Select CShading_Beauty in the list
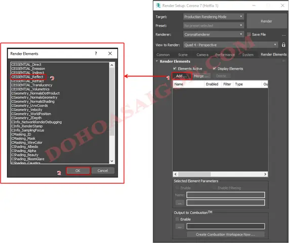Viewport: 289px width, 243px height. click(25, 155)
